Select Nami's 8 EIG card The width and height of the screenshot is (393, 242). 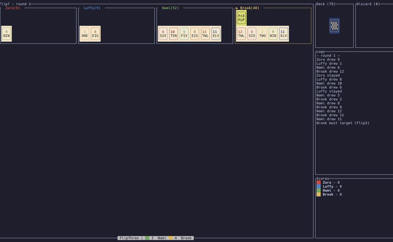[x=195, y=34]
